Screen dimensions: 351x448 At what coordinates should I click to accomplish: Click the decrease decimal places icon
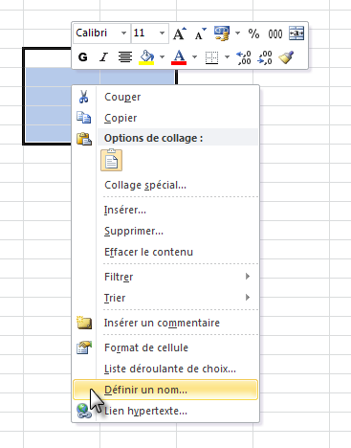click(265, 57)
